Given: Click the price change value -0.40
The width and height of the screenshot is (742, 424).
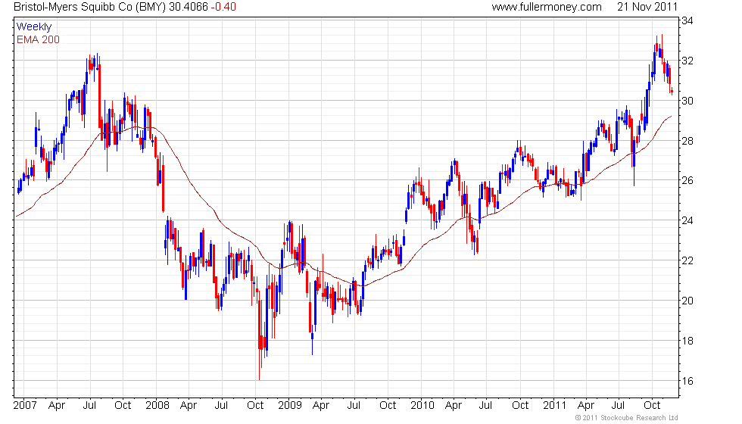Looking at the screenshot, I should (x=223, y=7).
